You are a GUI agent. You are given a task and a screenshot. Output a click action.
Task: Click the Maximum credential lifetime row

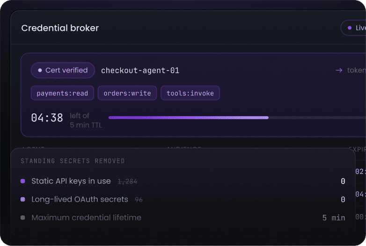[183, 218]
